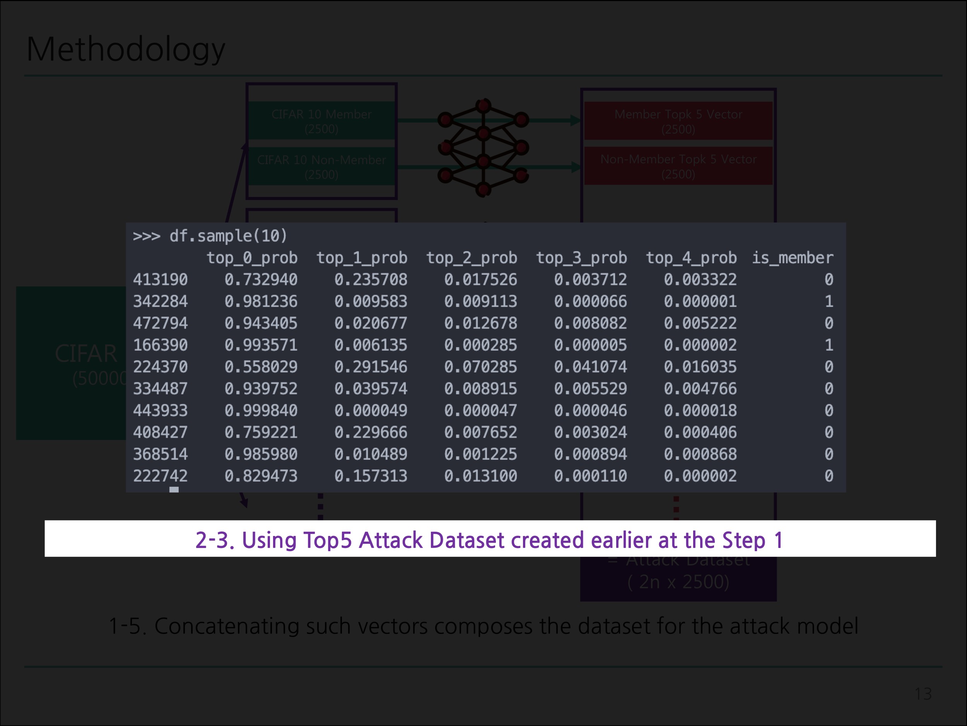
Task: Click the df.sample(10) command text
Action: 228,236
